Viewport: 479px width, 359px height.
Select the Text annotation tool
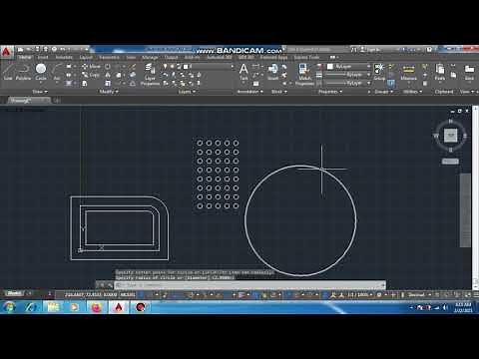pos(243,72)
